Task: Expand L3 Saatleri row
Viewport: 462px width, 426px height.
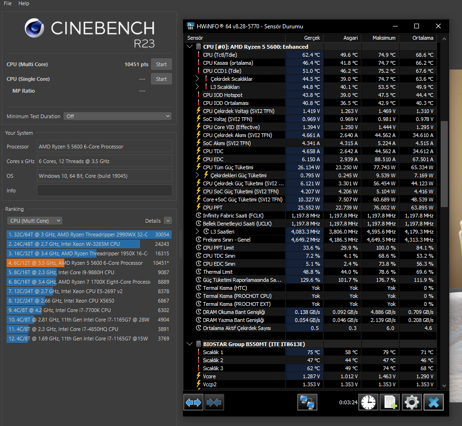Action: click(197, 231)
